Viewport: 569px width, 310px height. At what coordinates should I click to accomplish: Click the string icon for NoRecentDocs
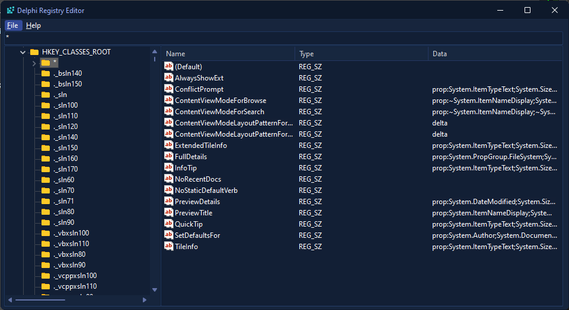click(169, 179)
